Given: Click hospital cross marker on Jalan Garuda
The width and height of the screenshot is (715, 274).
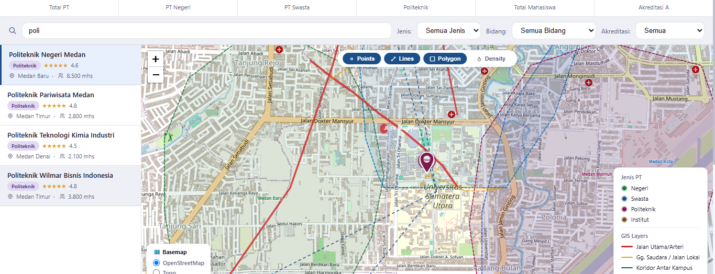Looking at the screenshot, I should [x=696, y=69].
